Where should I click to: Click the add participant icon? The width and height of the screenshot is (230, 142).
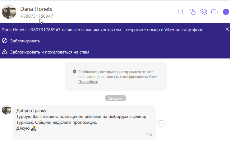tap(192, 12)
